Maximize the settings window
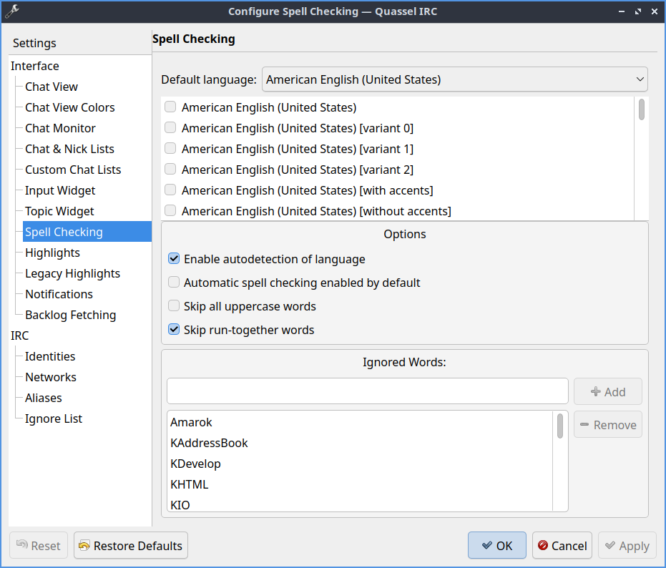666x568 pixels. [637, 11]
